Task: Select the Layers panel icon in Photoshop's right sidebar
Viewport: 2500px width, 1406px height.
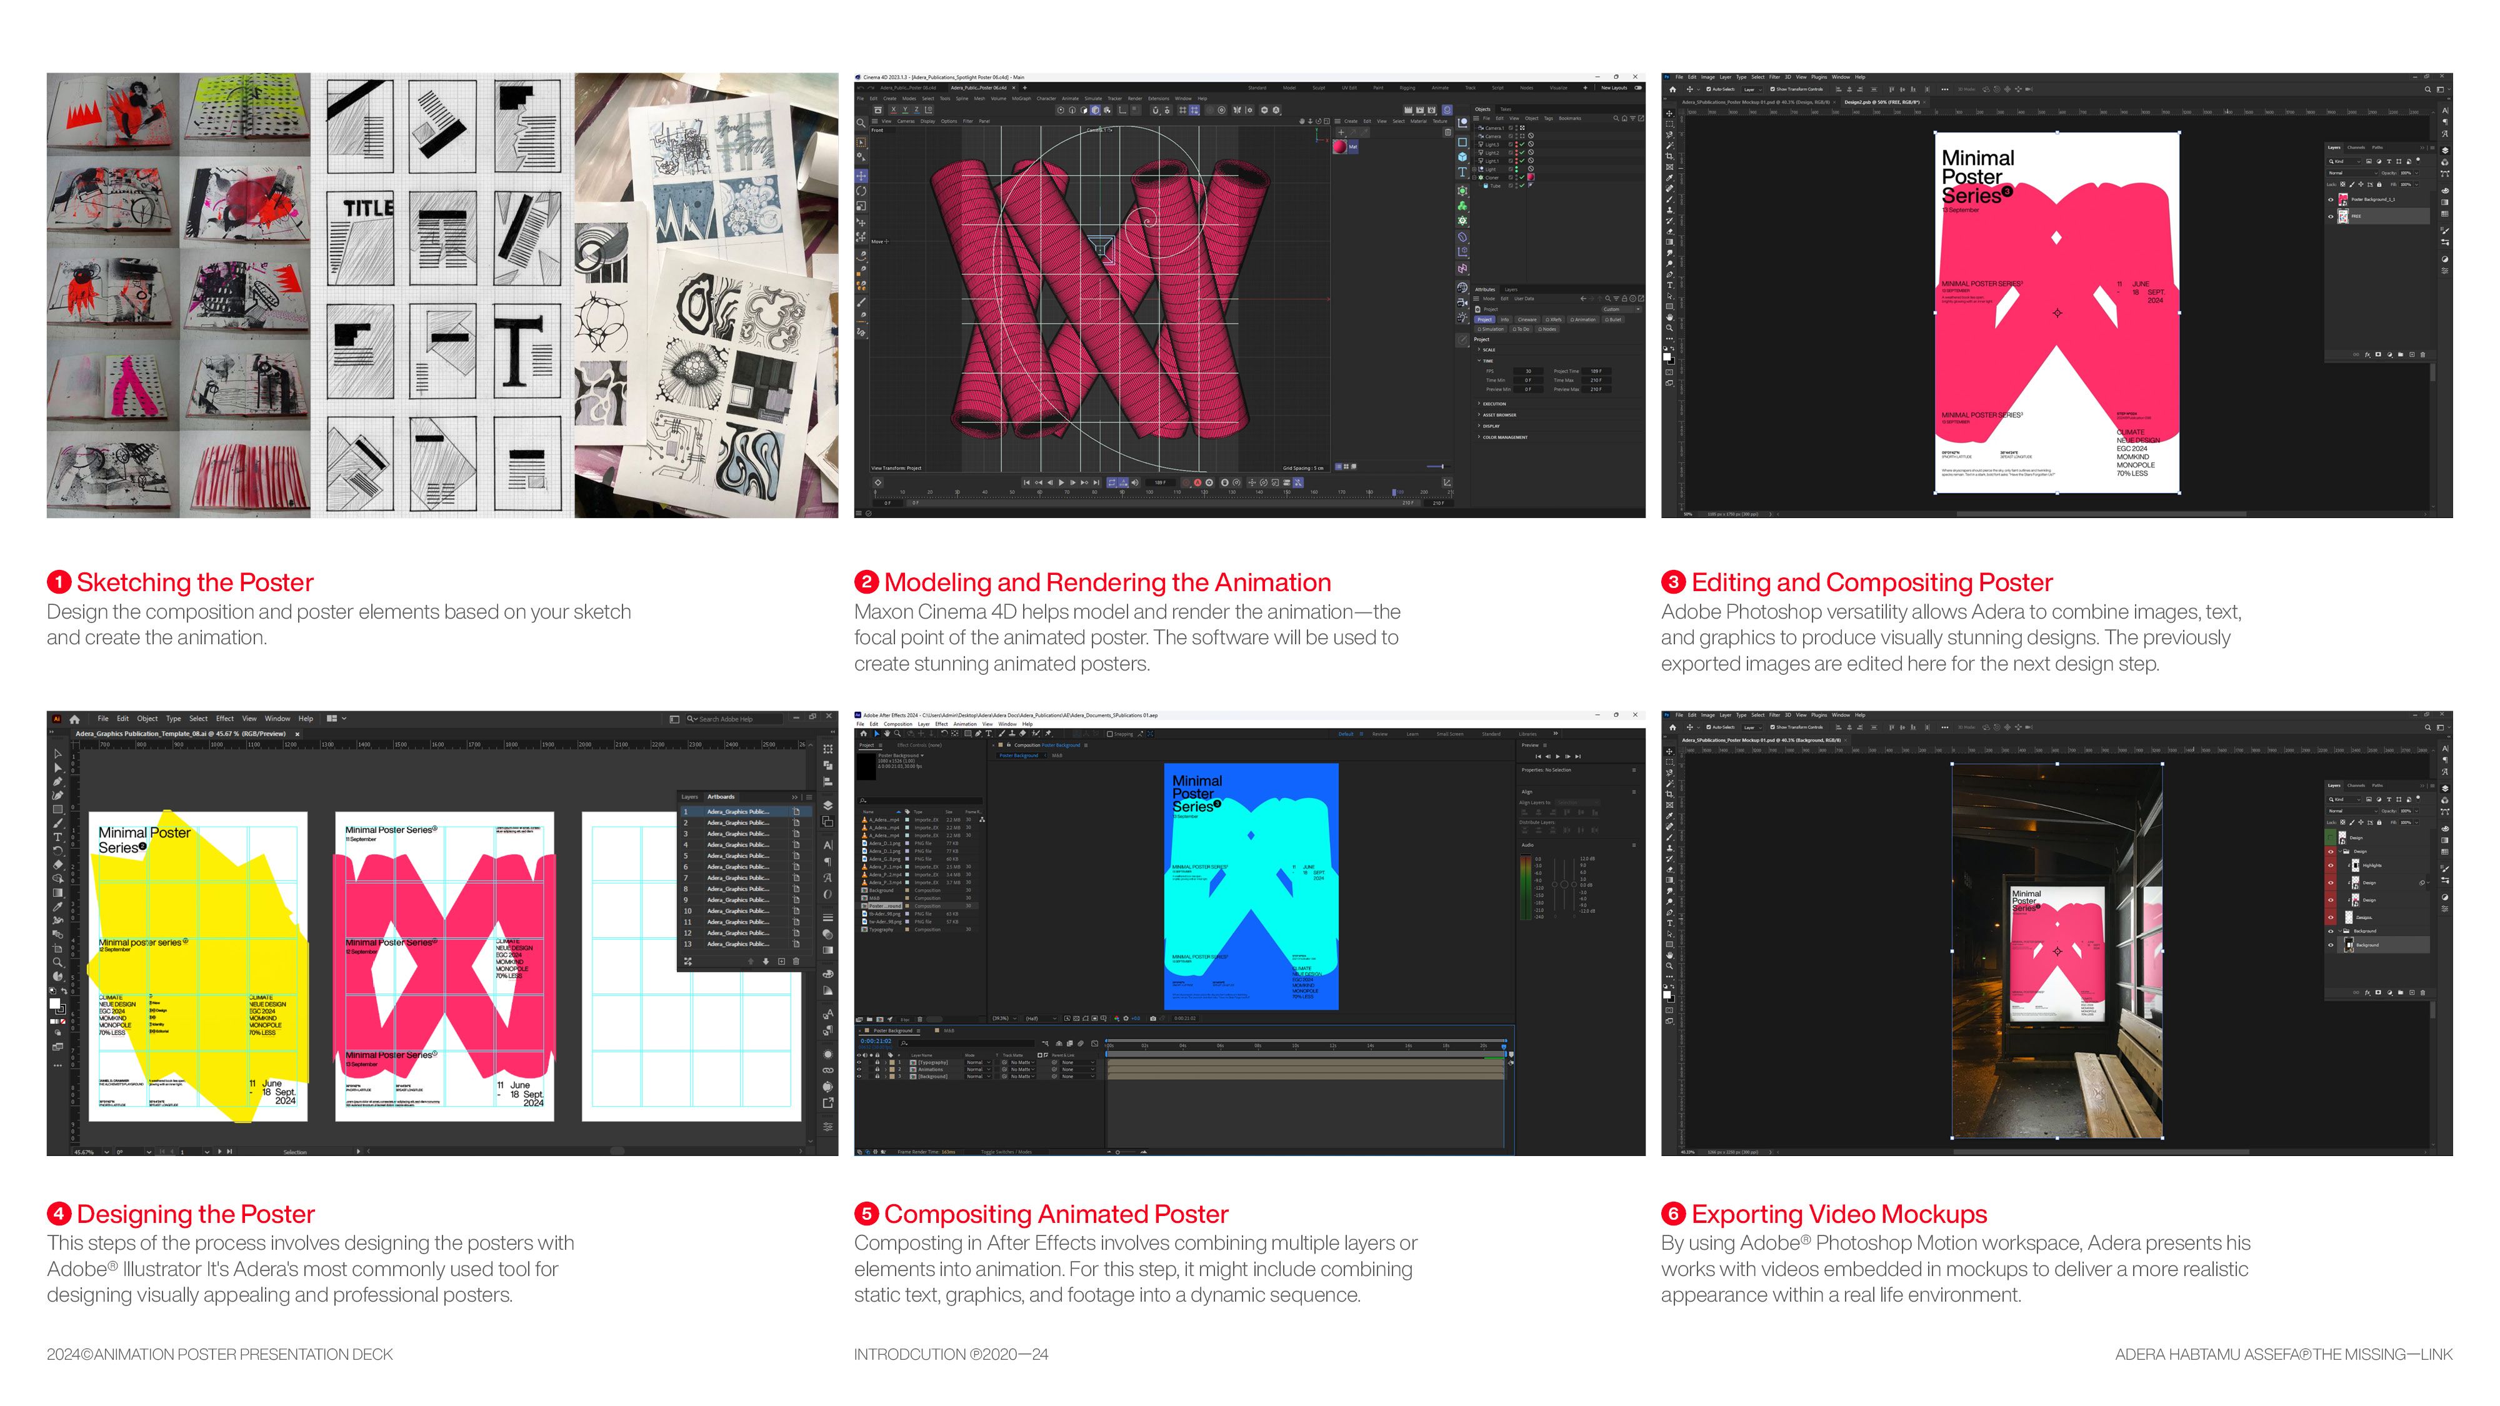Action: pos(2446,151)
